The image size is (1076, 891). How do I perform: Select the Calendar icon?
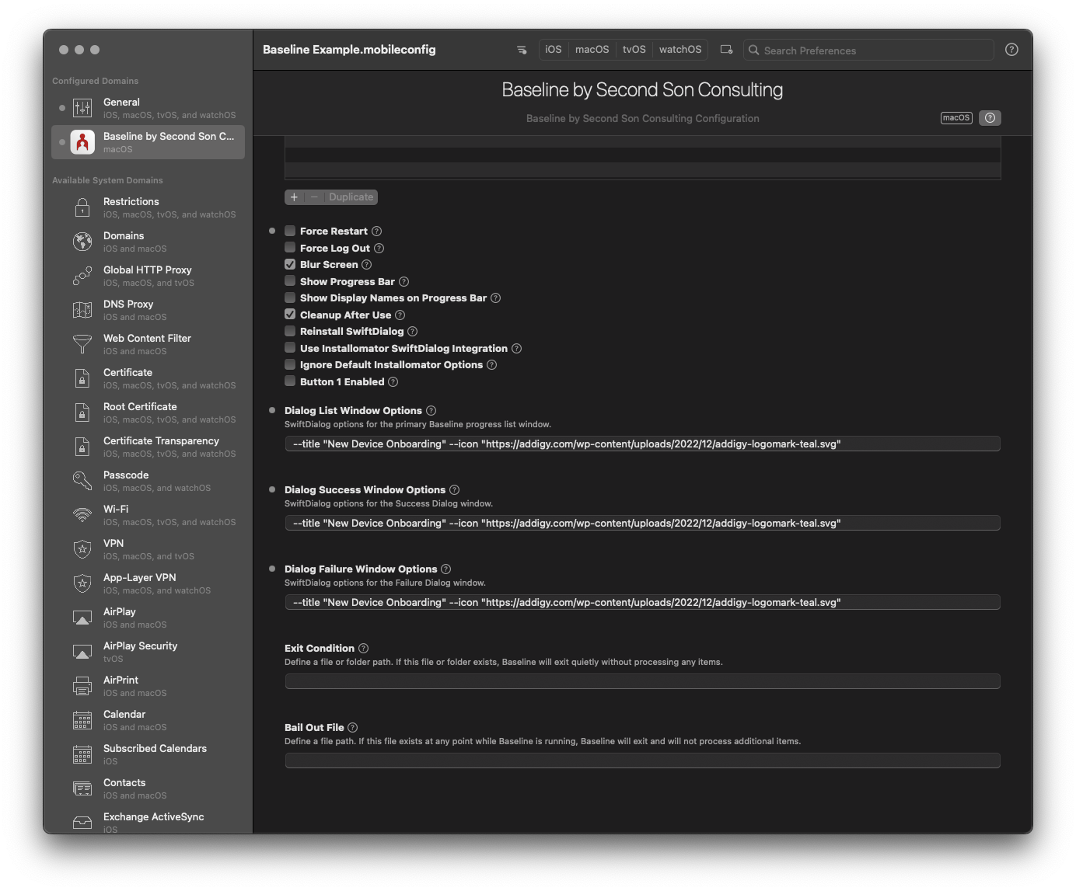point(82,720)
